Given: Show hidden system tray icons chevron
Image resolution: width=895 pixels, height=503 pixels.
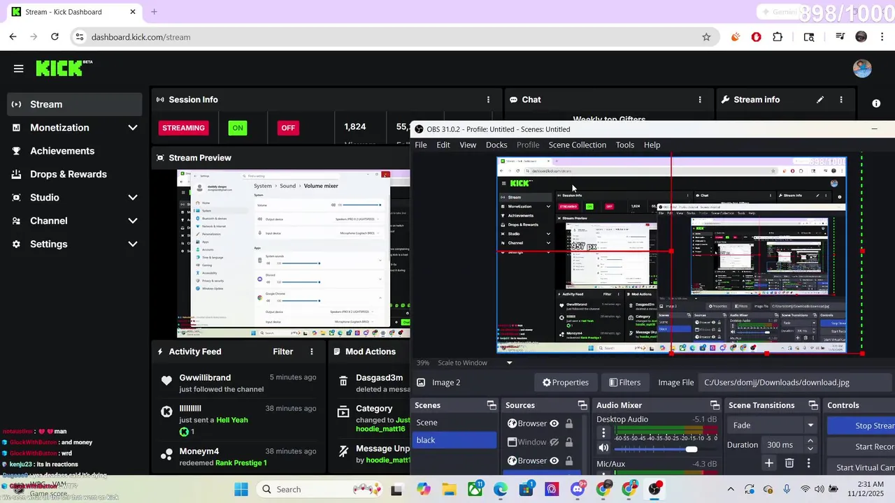Looking at the screenshot, I should click(x=731, y=489).
